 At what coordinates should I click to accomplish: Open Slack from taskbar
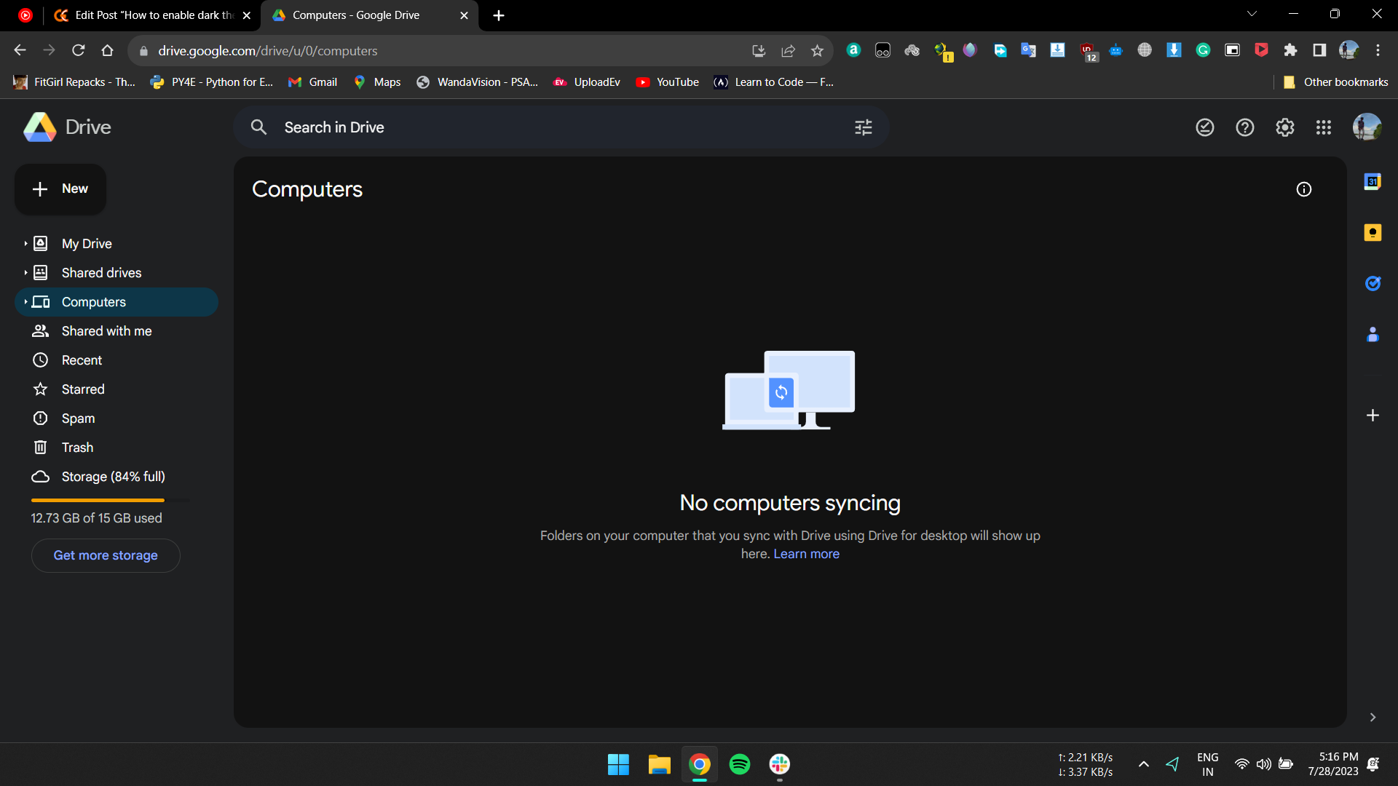click(x=780, y=764)
